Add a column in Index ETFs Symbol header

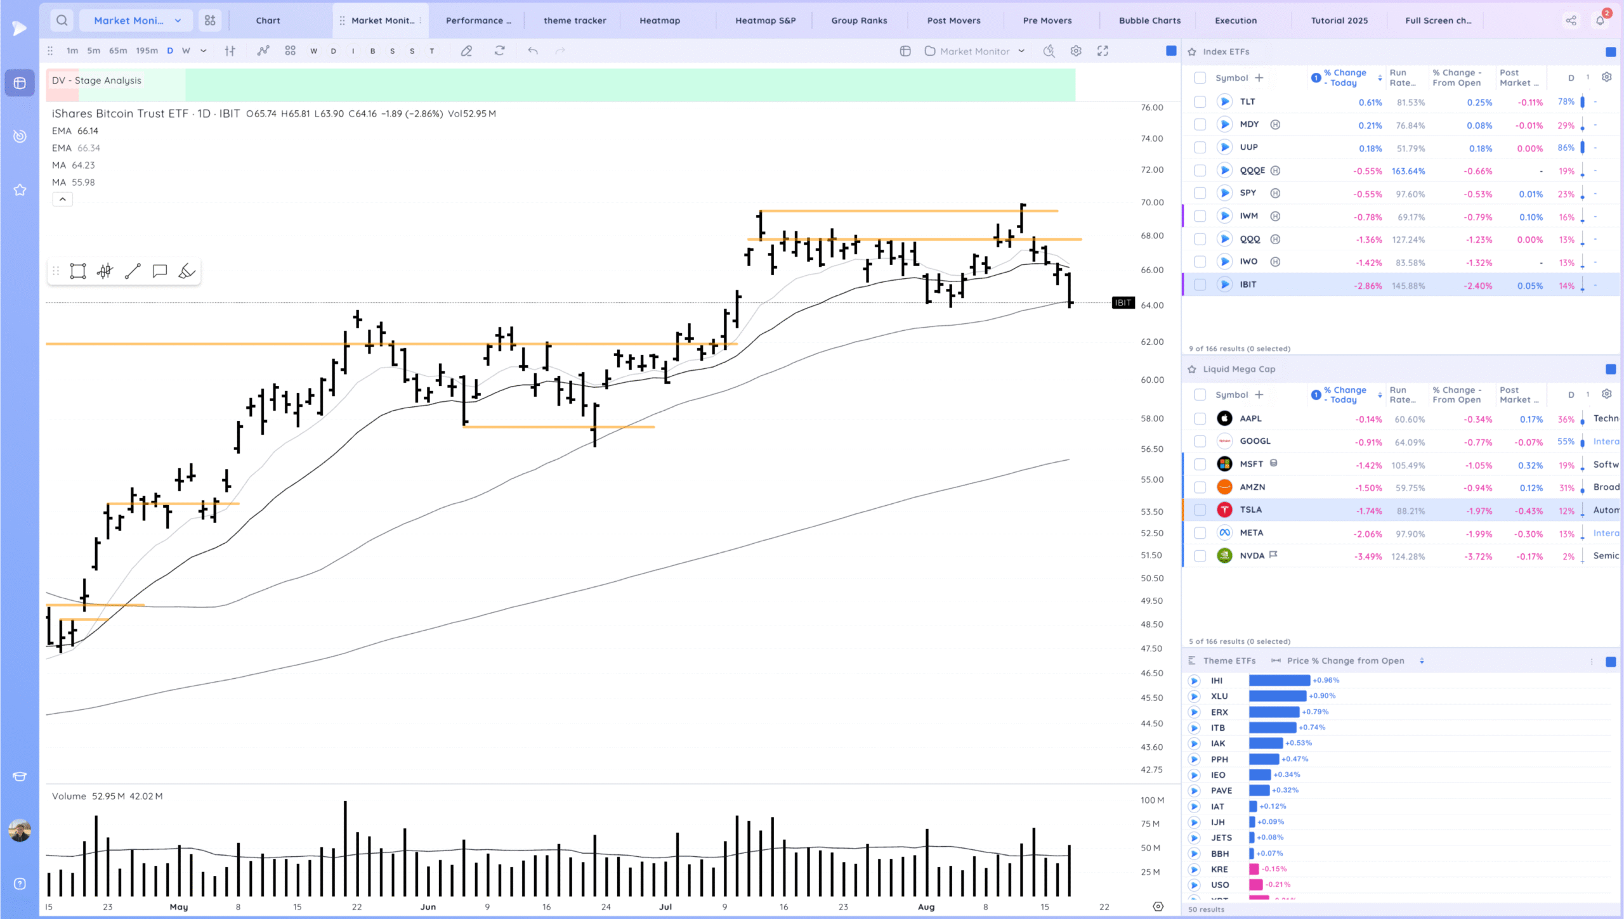click(x=1259, y=78)
